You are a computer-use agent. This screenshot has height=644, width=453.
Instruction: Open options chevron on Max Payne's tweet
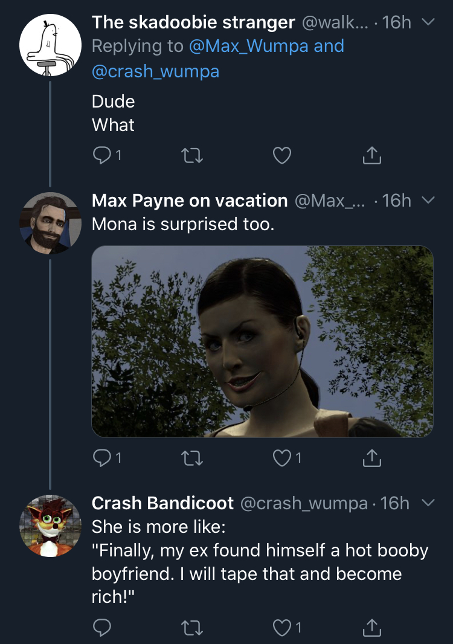[428, 201]
